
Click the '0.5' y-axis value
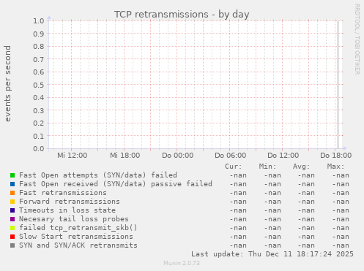click(39, 85)
